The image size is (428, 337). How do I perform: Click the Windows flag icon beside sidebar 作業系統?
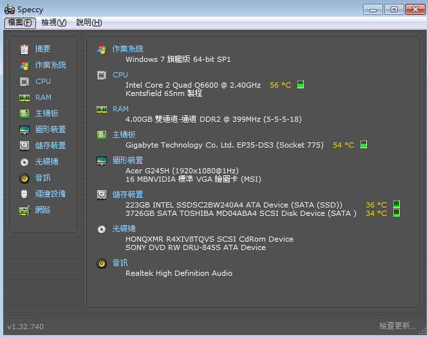(24, 65)
